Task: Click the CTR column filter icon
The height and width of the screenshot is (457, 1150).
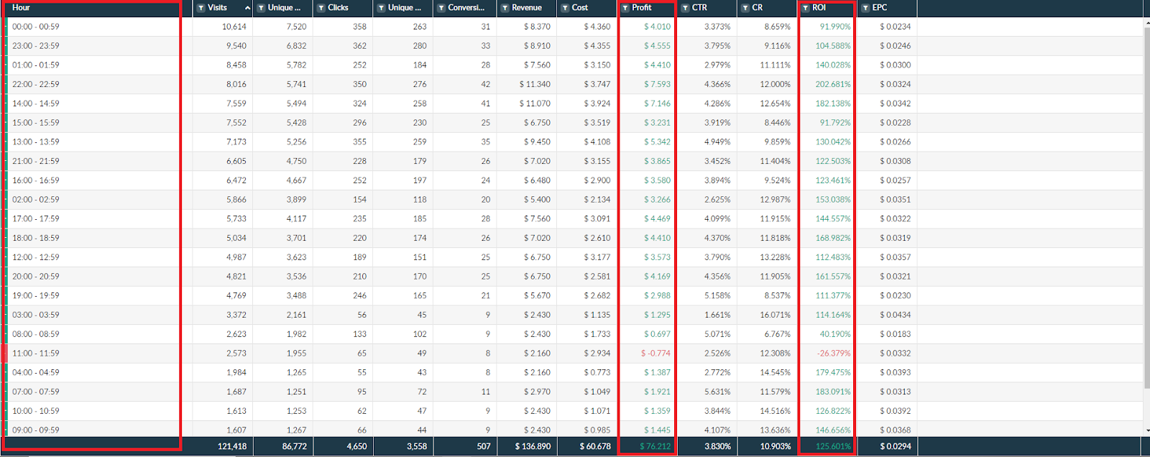Action: 685,8
